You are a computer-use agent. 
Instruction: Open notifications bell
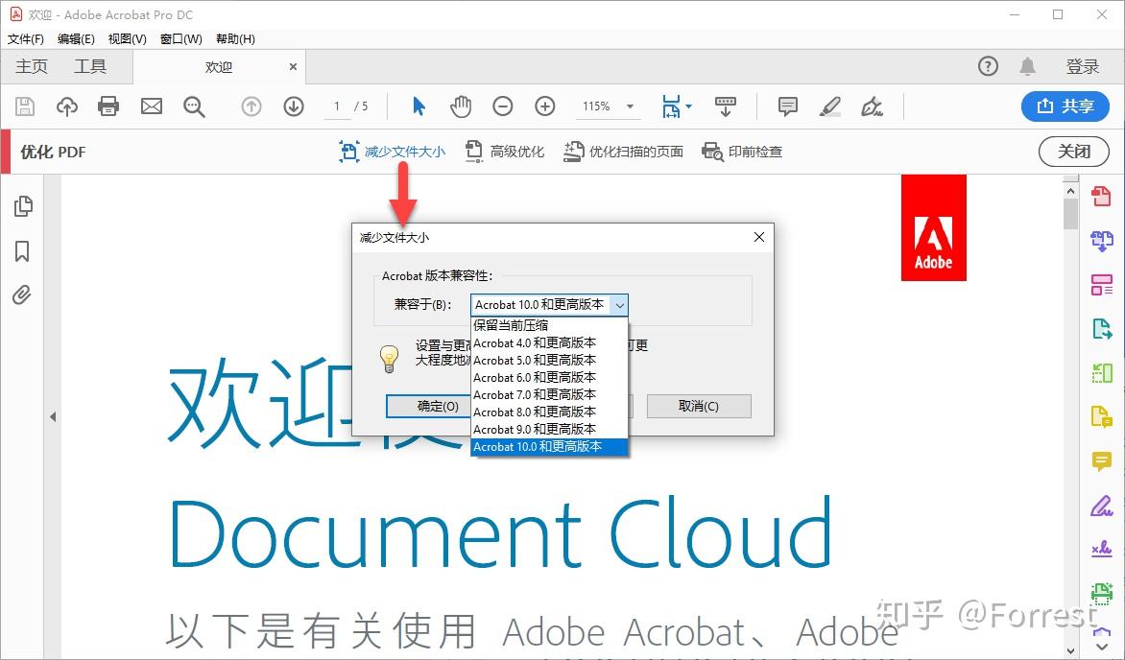[x=1027, y=67]
